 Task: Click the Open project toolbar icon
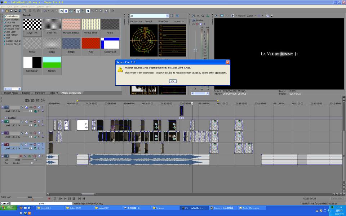coord(6,11)
